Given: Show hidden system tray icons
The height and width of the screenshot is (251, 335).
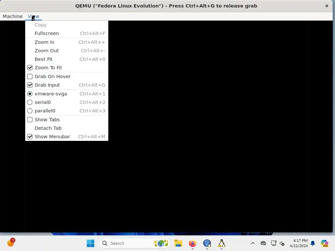Looking at the screenshot, I should click(x=253, y=243).
